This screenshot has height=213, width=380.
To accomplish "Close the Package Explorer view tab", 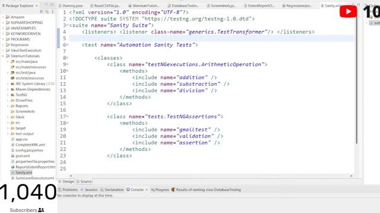I will 37,5.
